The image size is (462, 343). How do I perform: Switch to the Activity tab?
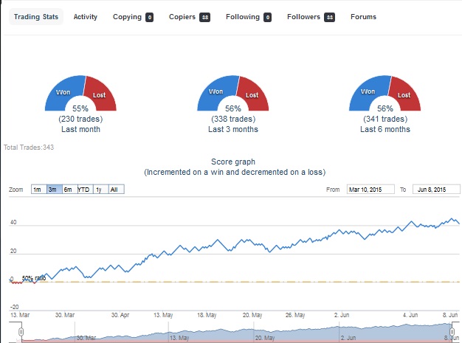86,17
